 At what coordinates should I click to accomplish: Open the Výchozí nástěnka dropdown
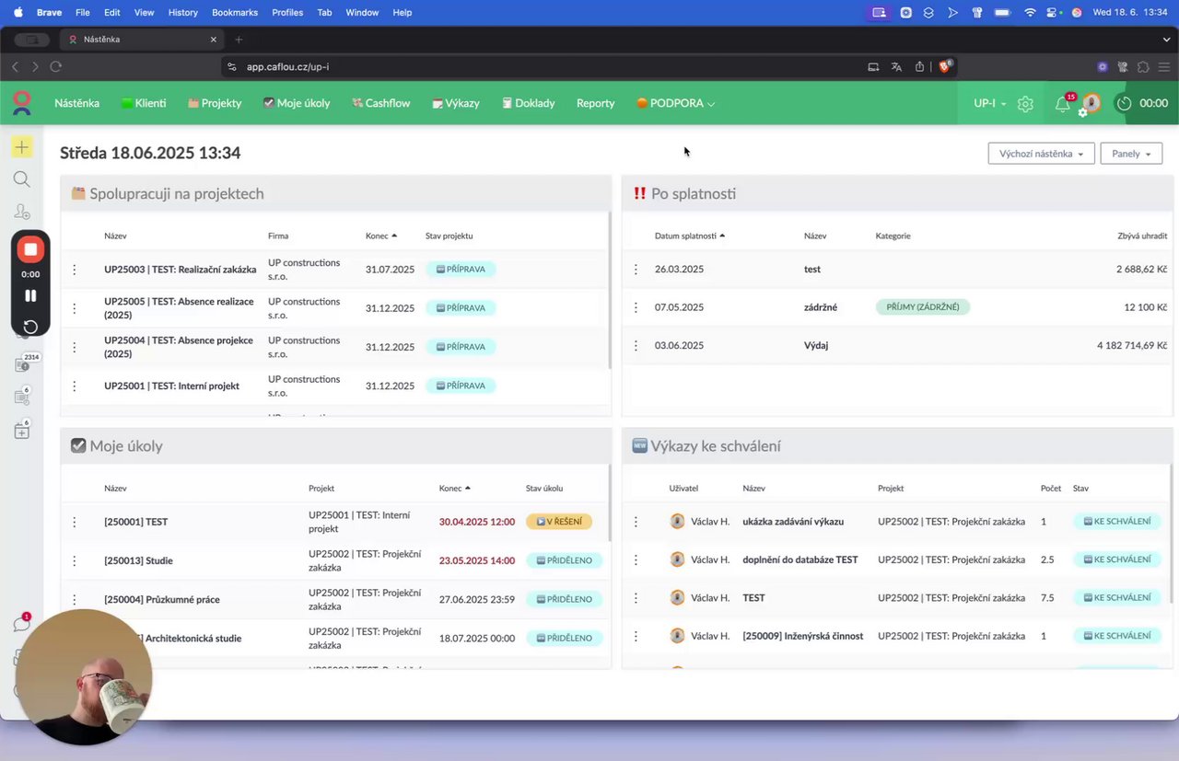(1041, 154)
